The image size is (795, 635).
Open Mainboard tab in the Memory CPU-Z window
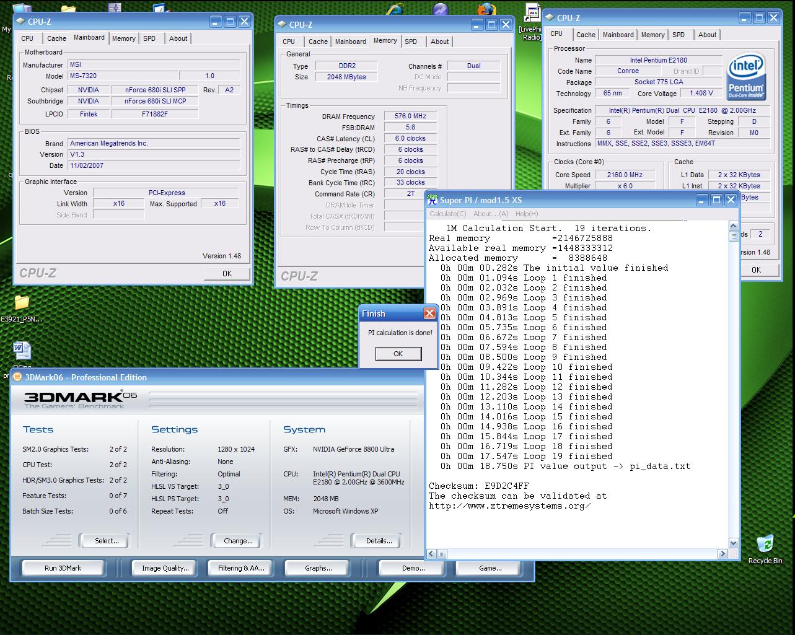tap(350, 42)
